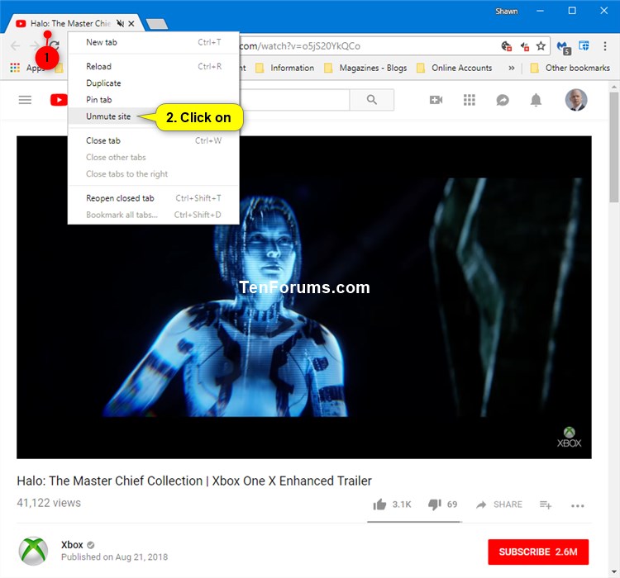Bookmark this page with star icon
The height and width of the screenshot is (578, 620).
click(541, 46)
